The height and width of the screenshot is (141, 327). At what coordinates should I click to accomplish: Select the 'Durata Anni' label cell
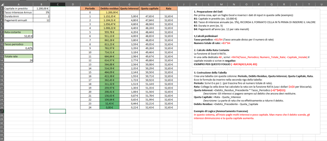17,16
